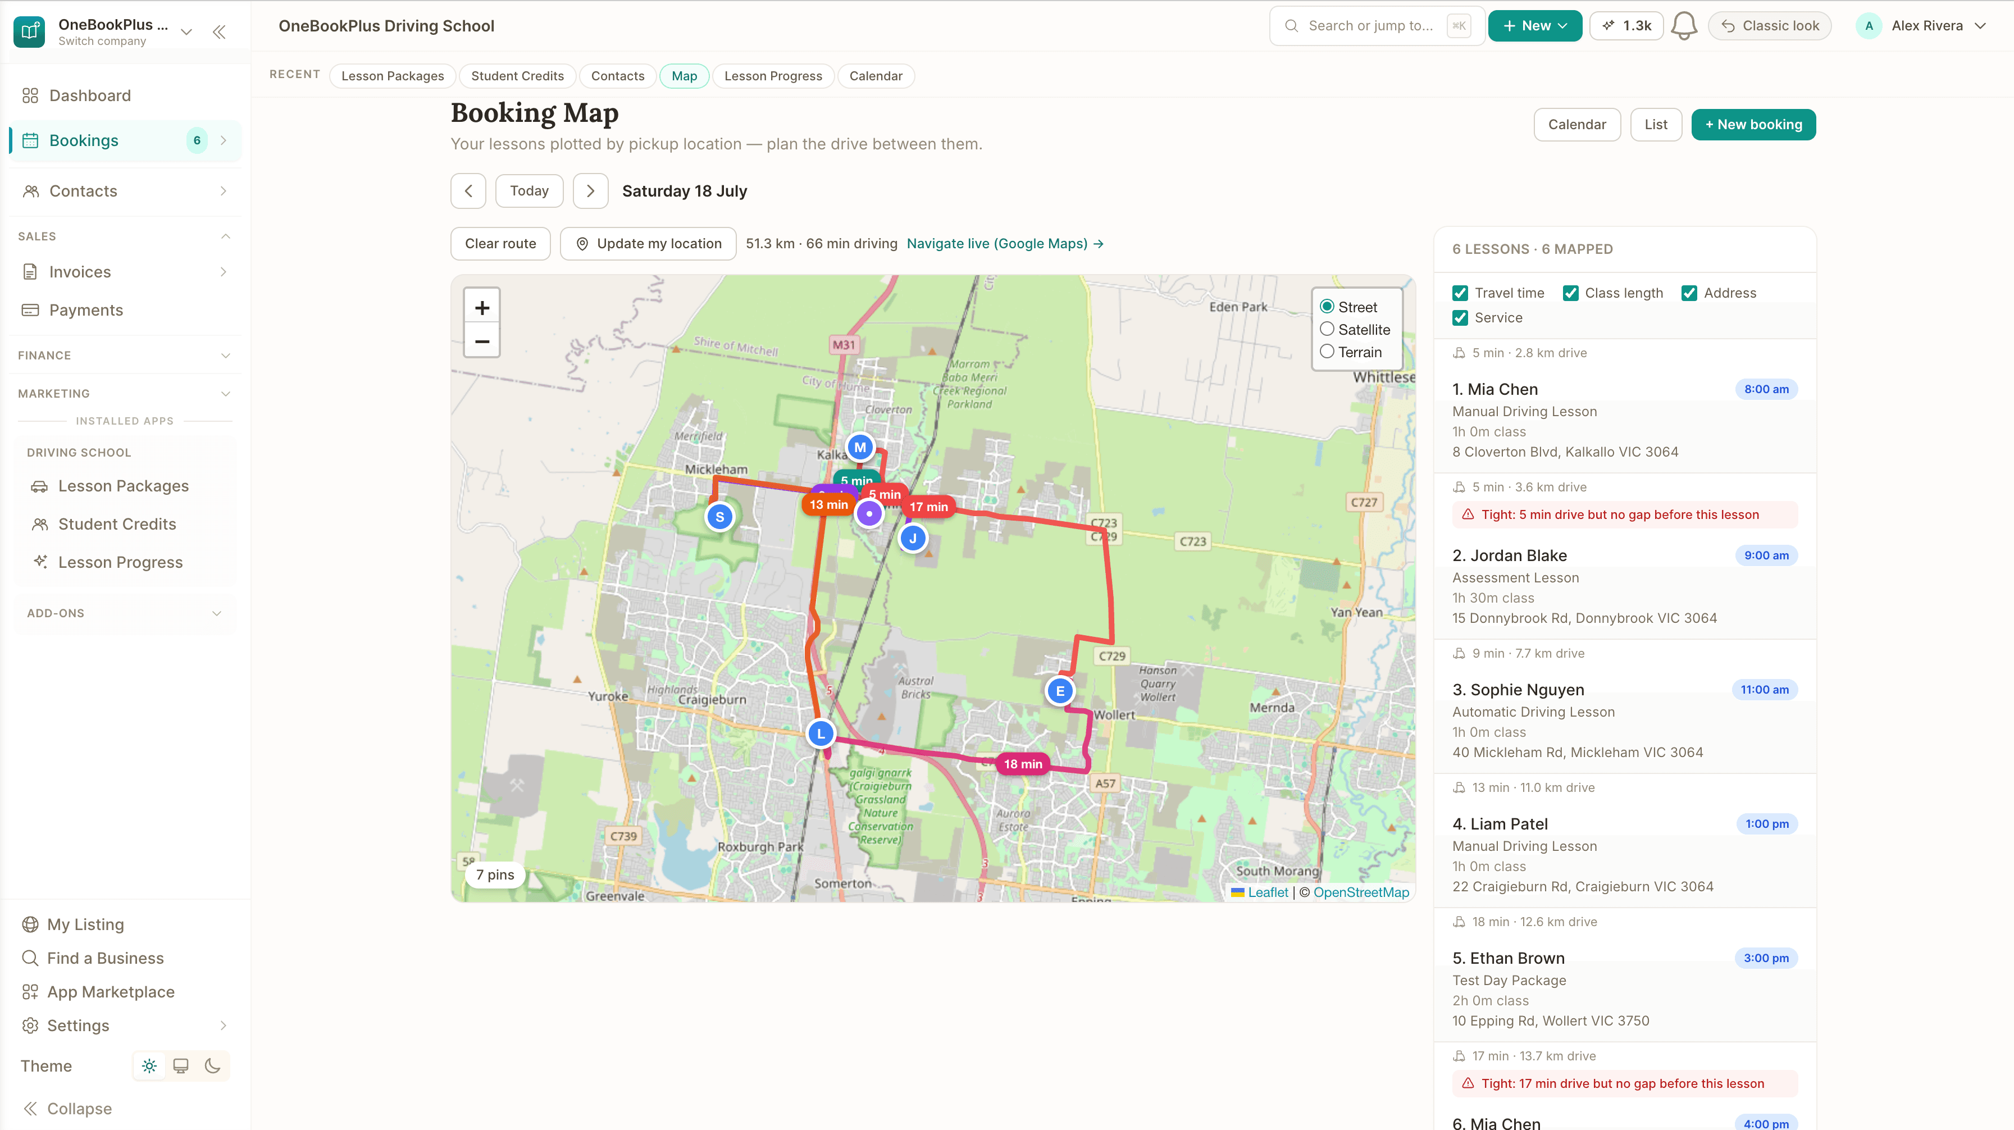Click map pin L for Liam
The height and width of the screenshot is (1130, 2014).
821,733
